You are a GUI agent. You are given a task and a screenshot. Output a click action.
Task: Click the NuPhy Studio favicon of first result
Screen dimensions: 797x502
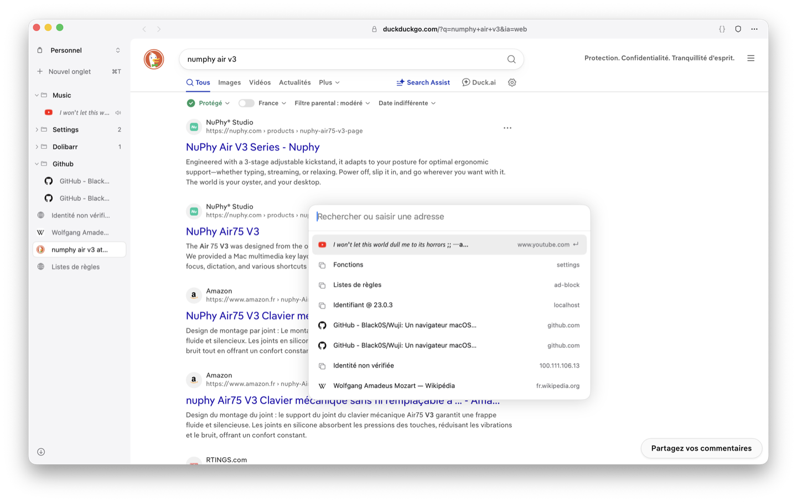click(x=194, y=127)
